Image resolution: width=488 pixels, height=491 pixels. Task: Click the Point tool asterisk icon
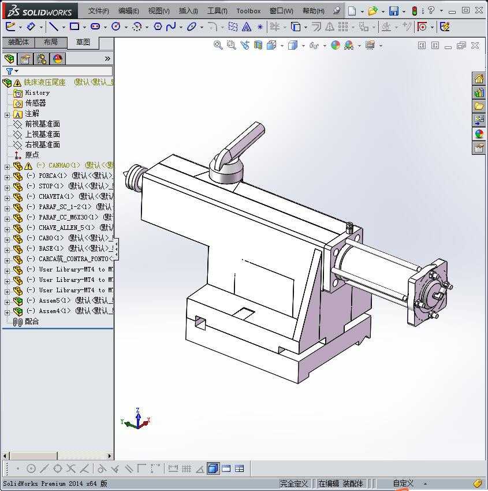(260, 27)
